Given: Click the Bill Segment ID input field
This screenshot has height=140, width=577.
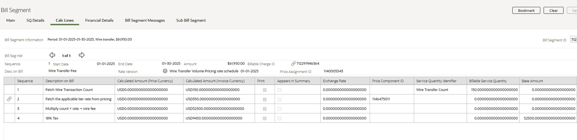Looking at the screenshot, I should point(573,40).
